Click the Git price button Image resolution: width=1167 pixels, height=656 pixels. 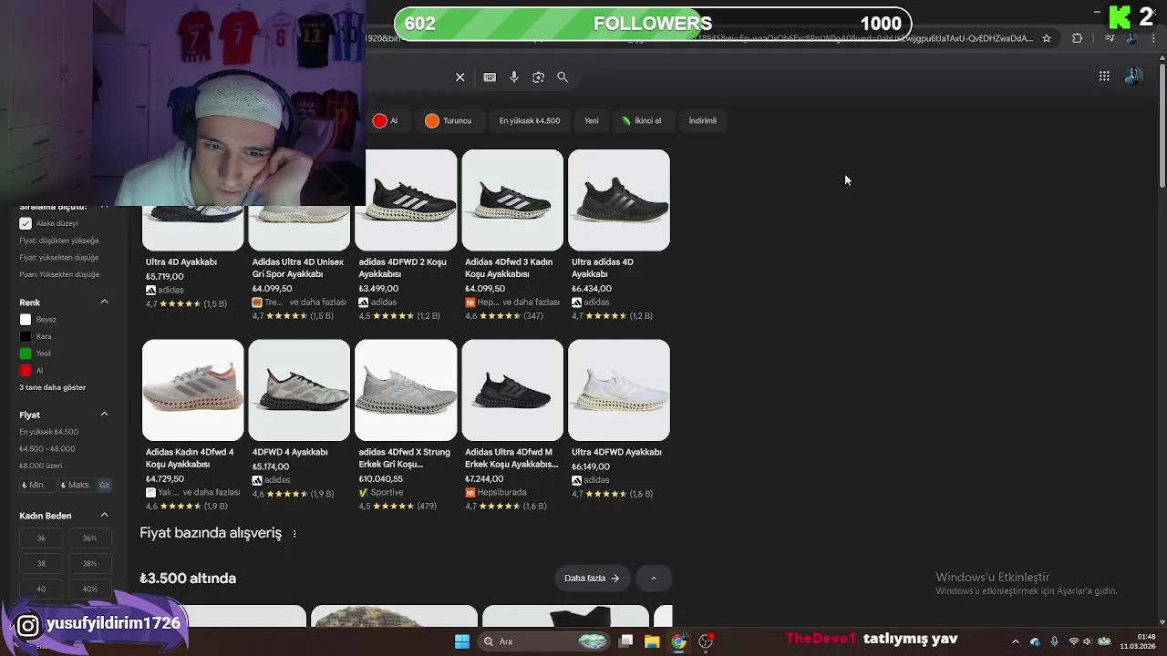pyautogui.click(x=104, y=486)
